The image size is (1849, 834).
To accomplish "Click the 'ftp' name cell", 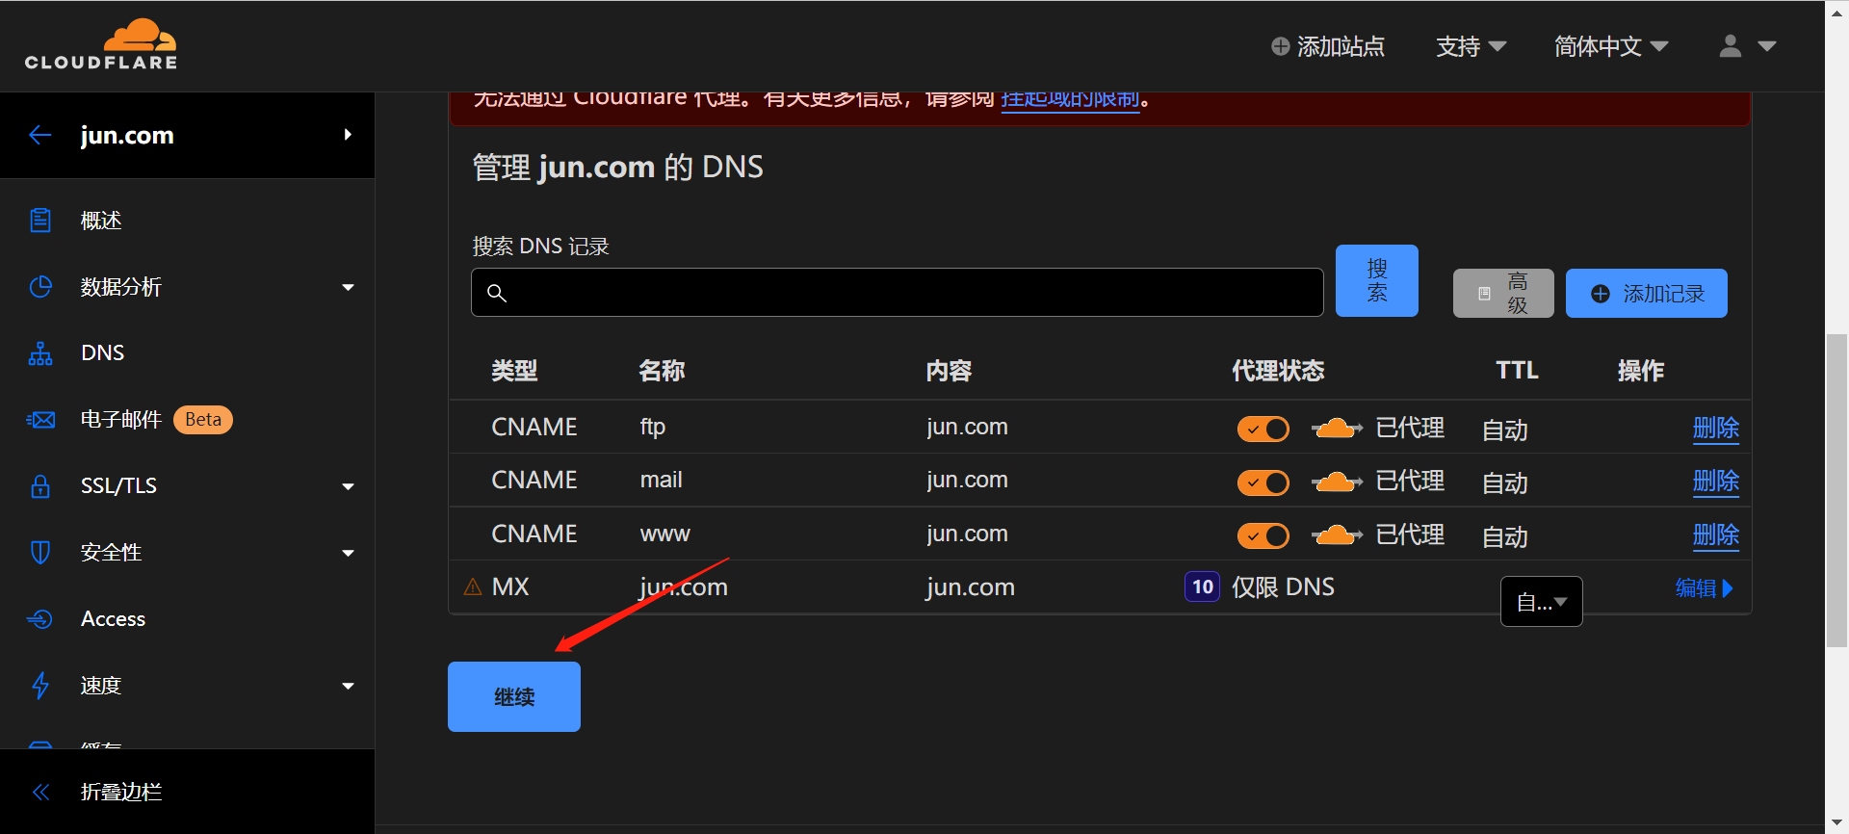I will pyautogui.click(x=653, y=427).
